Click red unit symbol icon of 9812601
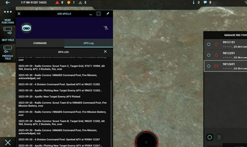247x147 pixels. [216, 66]
